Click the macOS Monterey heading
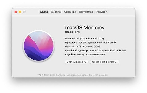The image size is (147, 93). [x=85, y=28]
